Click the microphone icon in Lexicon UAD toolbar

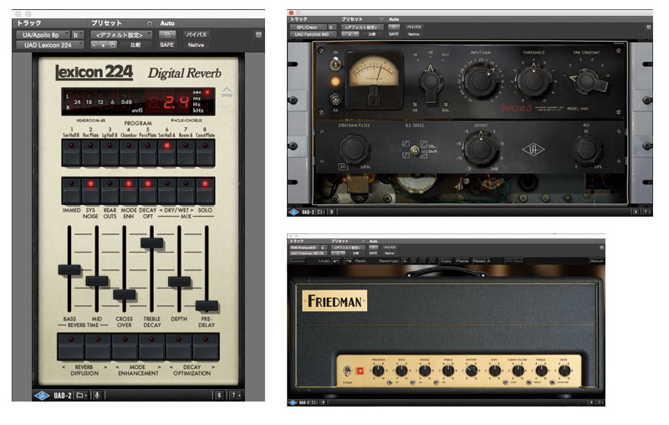[x=97, y=396]
